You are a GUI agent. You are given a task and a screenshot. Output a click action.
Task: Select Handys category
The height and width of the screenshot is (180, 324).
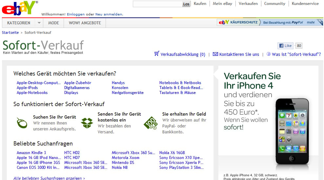tap(118, 83)
